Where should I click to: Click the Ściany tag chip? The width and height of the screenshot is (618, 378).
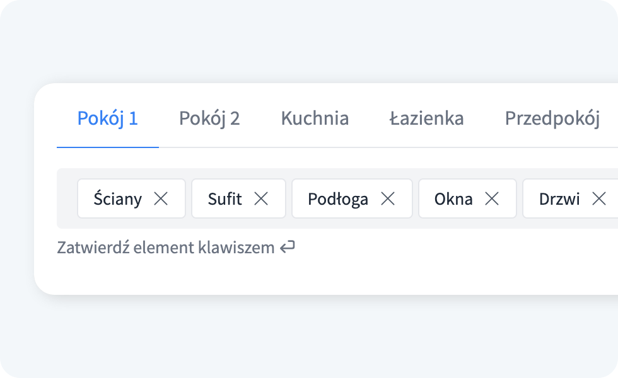(x=123, y=198)
